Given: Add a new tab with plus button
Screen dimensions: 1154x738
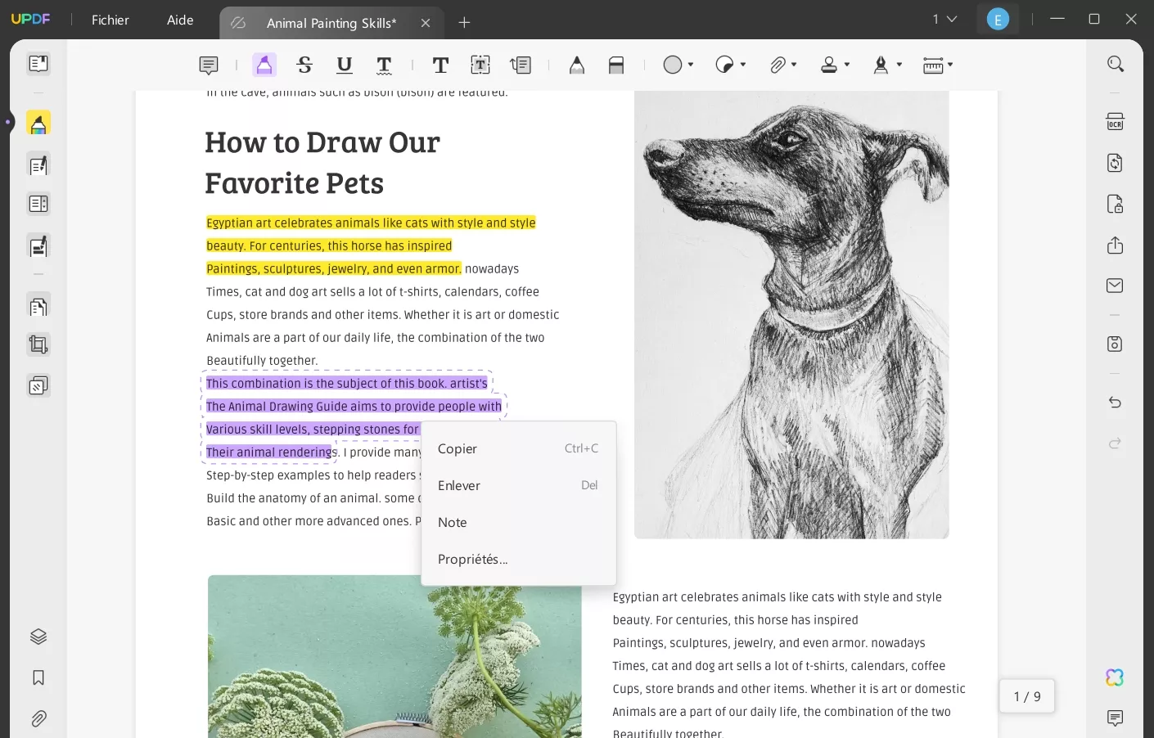Looking at the screenshot, I should [464, 23].
